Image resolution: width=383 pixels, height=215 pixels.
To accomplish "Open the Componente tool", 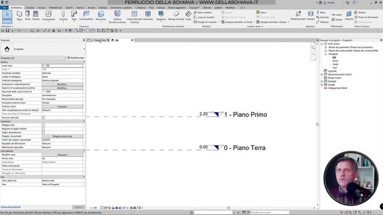I will point(48,16).
